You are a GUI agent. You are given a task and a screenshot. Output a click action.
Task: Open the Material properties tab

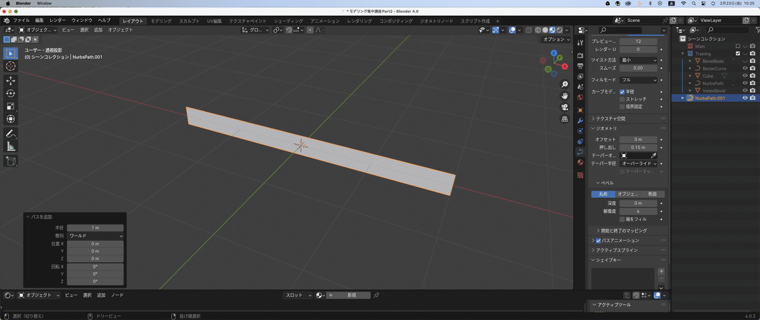coord(580,163)
